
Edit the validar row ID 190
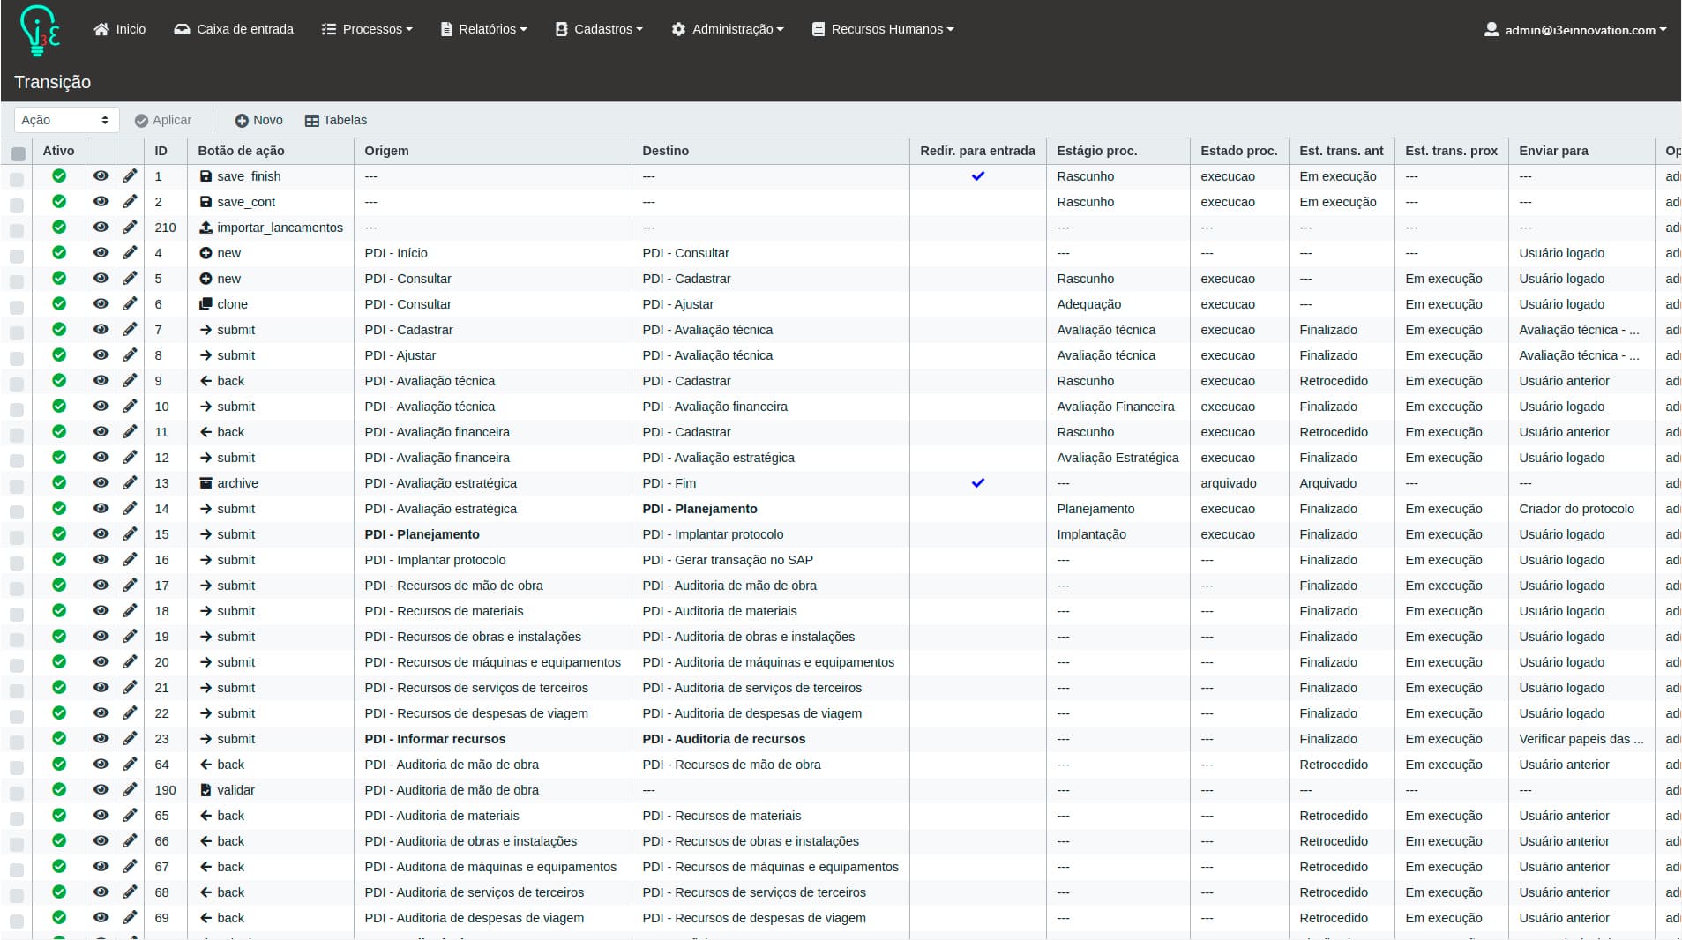[131, 790]
